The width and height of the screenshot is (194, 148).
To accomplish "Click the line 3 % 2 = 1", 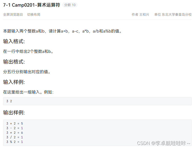I will click(15, 142).
